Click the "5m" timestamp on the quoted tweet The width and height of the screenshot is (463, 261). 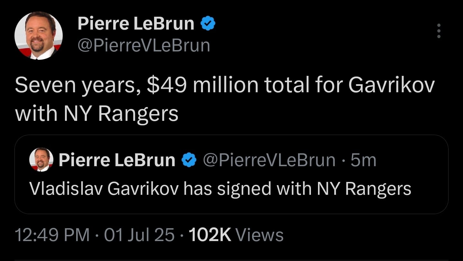[x=363, y=160]
